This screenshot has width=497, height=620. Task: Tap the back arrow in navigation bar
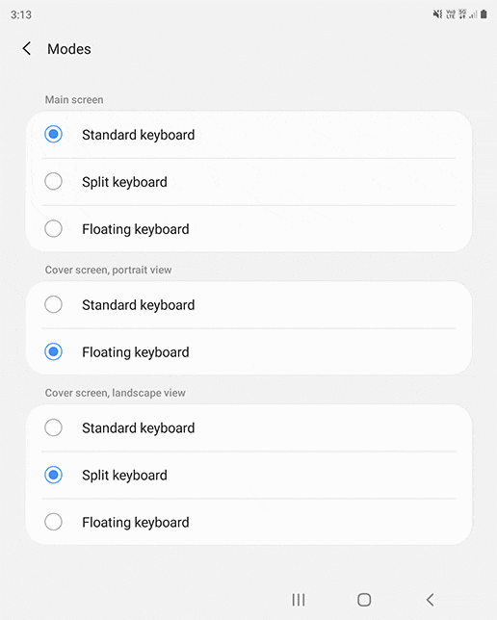point(431,600)
